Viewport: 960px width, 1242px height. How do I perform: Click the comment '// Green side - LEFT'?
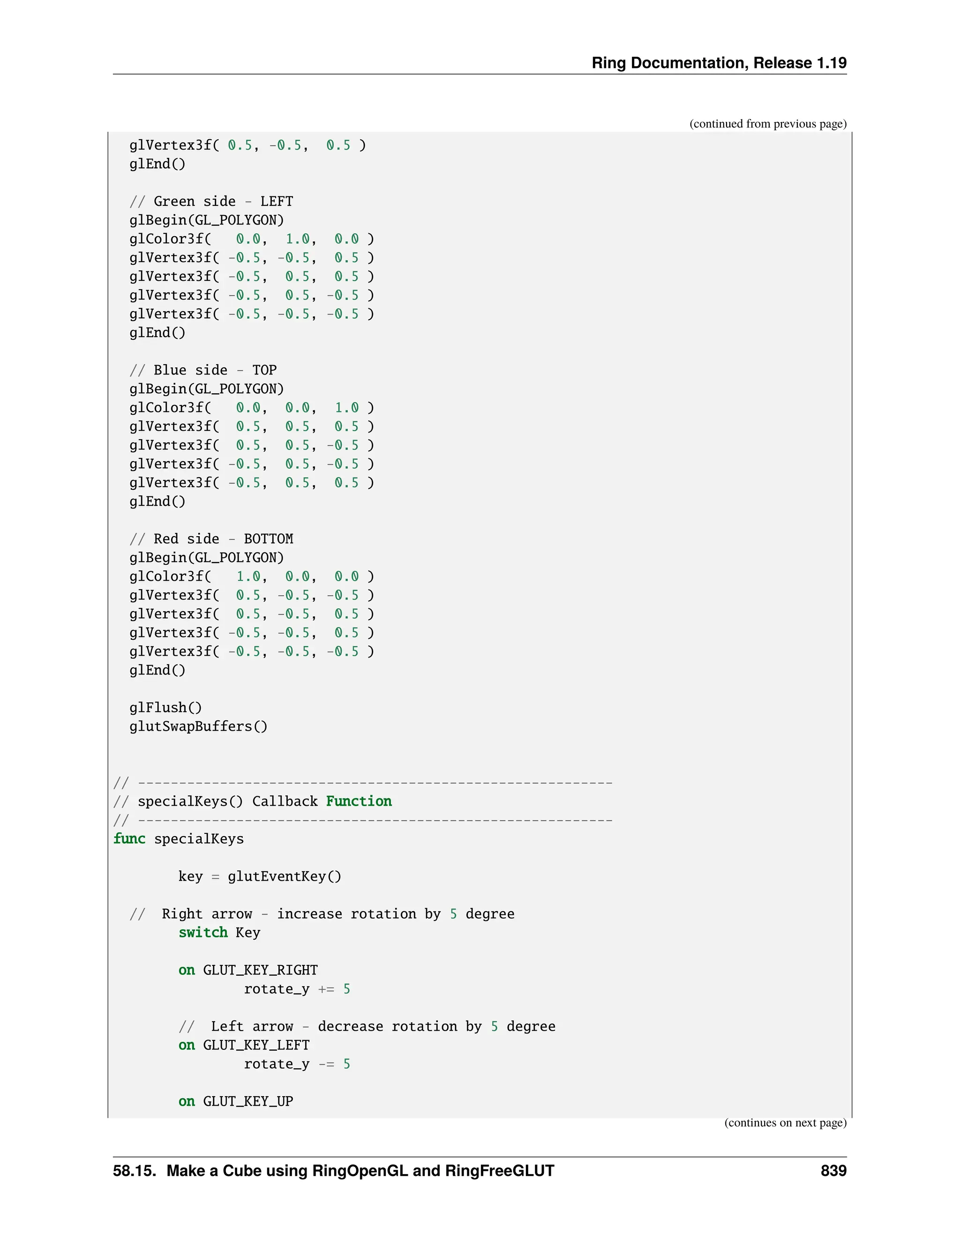point(211,202)
